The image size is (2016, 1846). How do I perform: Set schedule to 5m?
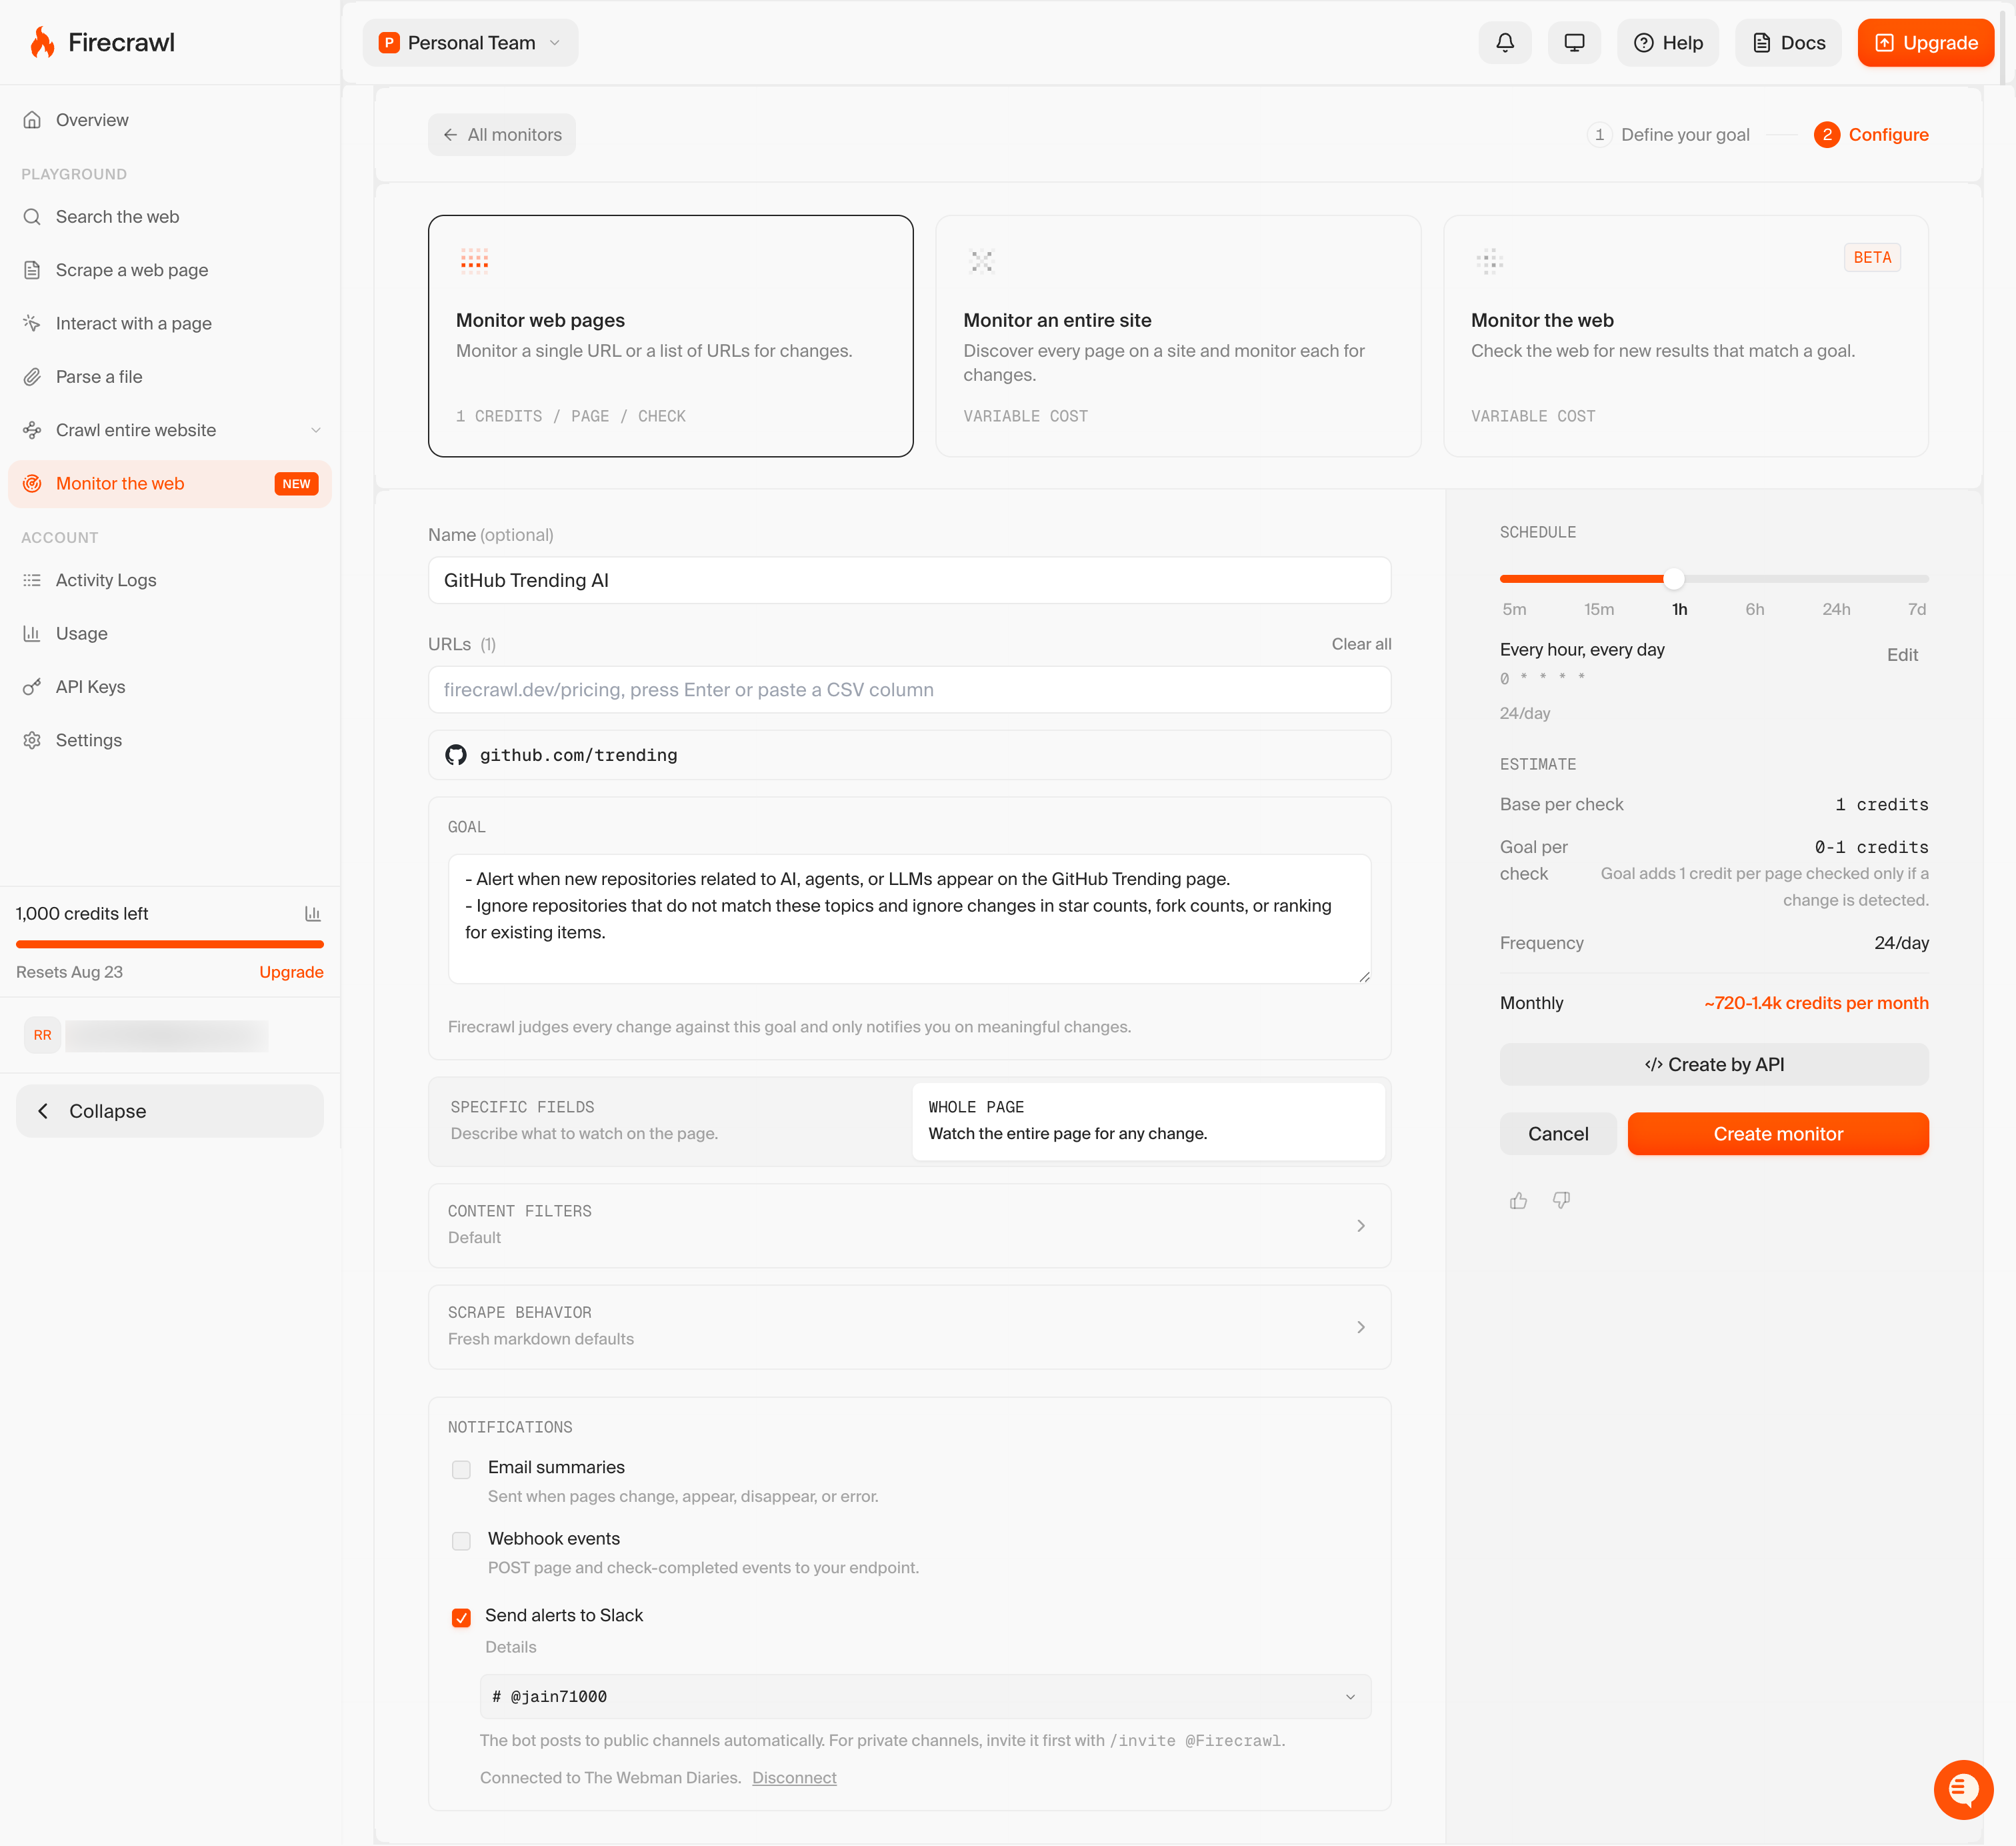click(x=1514, y=610)
